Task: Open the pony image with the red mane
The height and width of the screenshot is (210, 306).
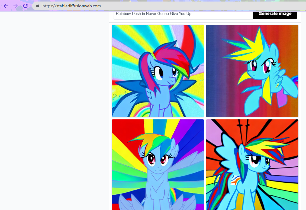Action: coord(158,71)
